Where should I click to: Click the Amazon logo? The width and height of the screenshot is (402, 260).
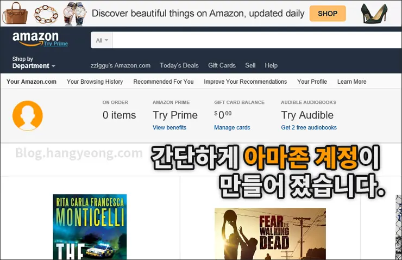[35, 38]
